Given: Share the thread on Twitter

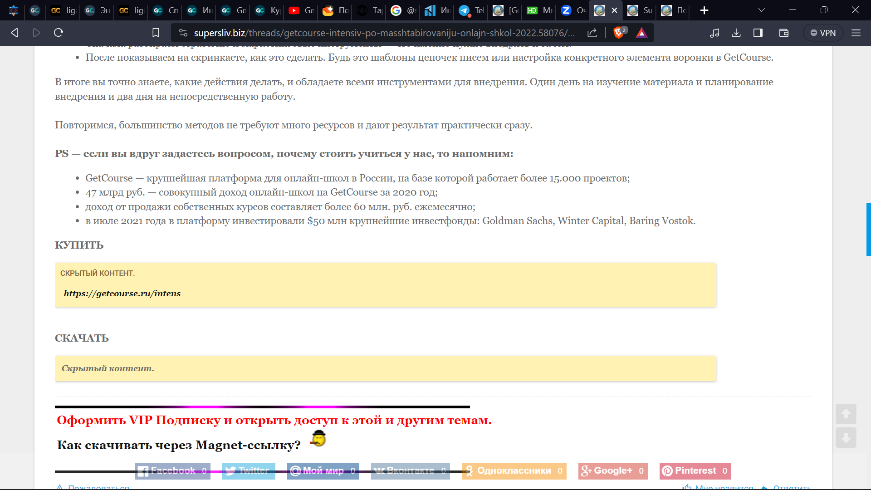Looking at the screenshot, I should coord(249,471).
